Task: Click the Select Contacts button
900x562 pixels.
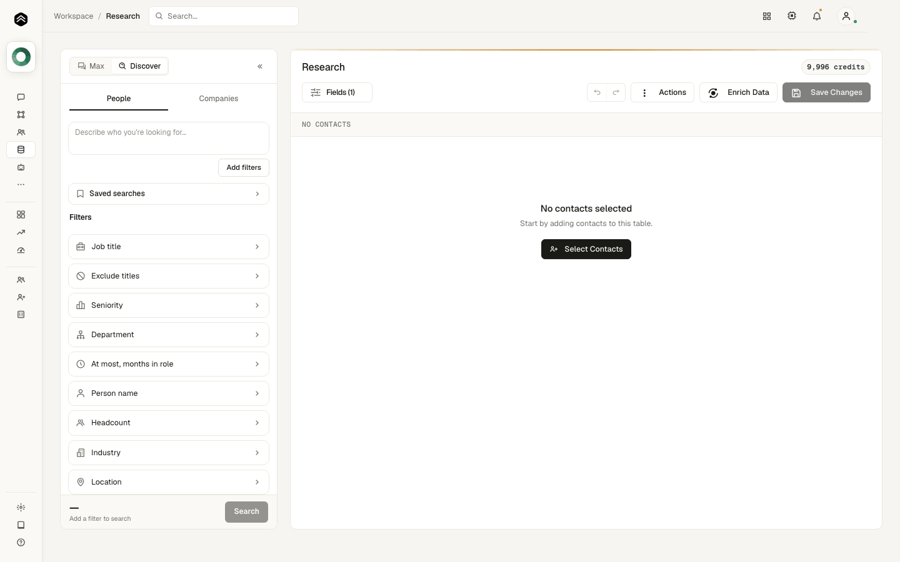Action: (x=586, y=249)
